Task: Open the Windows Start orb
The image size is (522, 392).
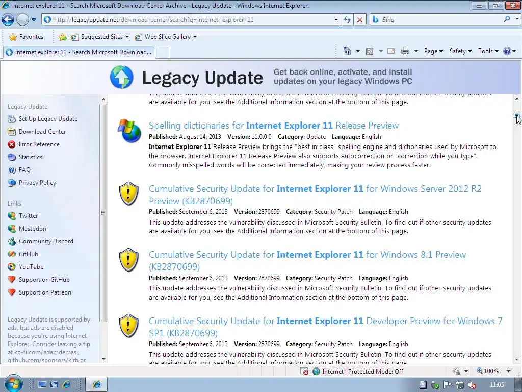Action: tap(13, 384)
